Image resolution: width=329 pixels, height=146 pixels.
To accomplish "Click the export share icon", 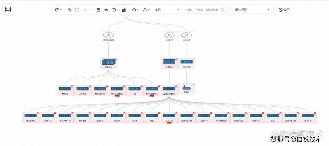I will 124,10.
